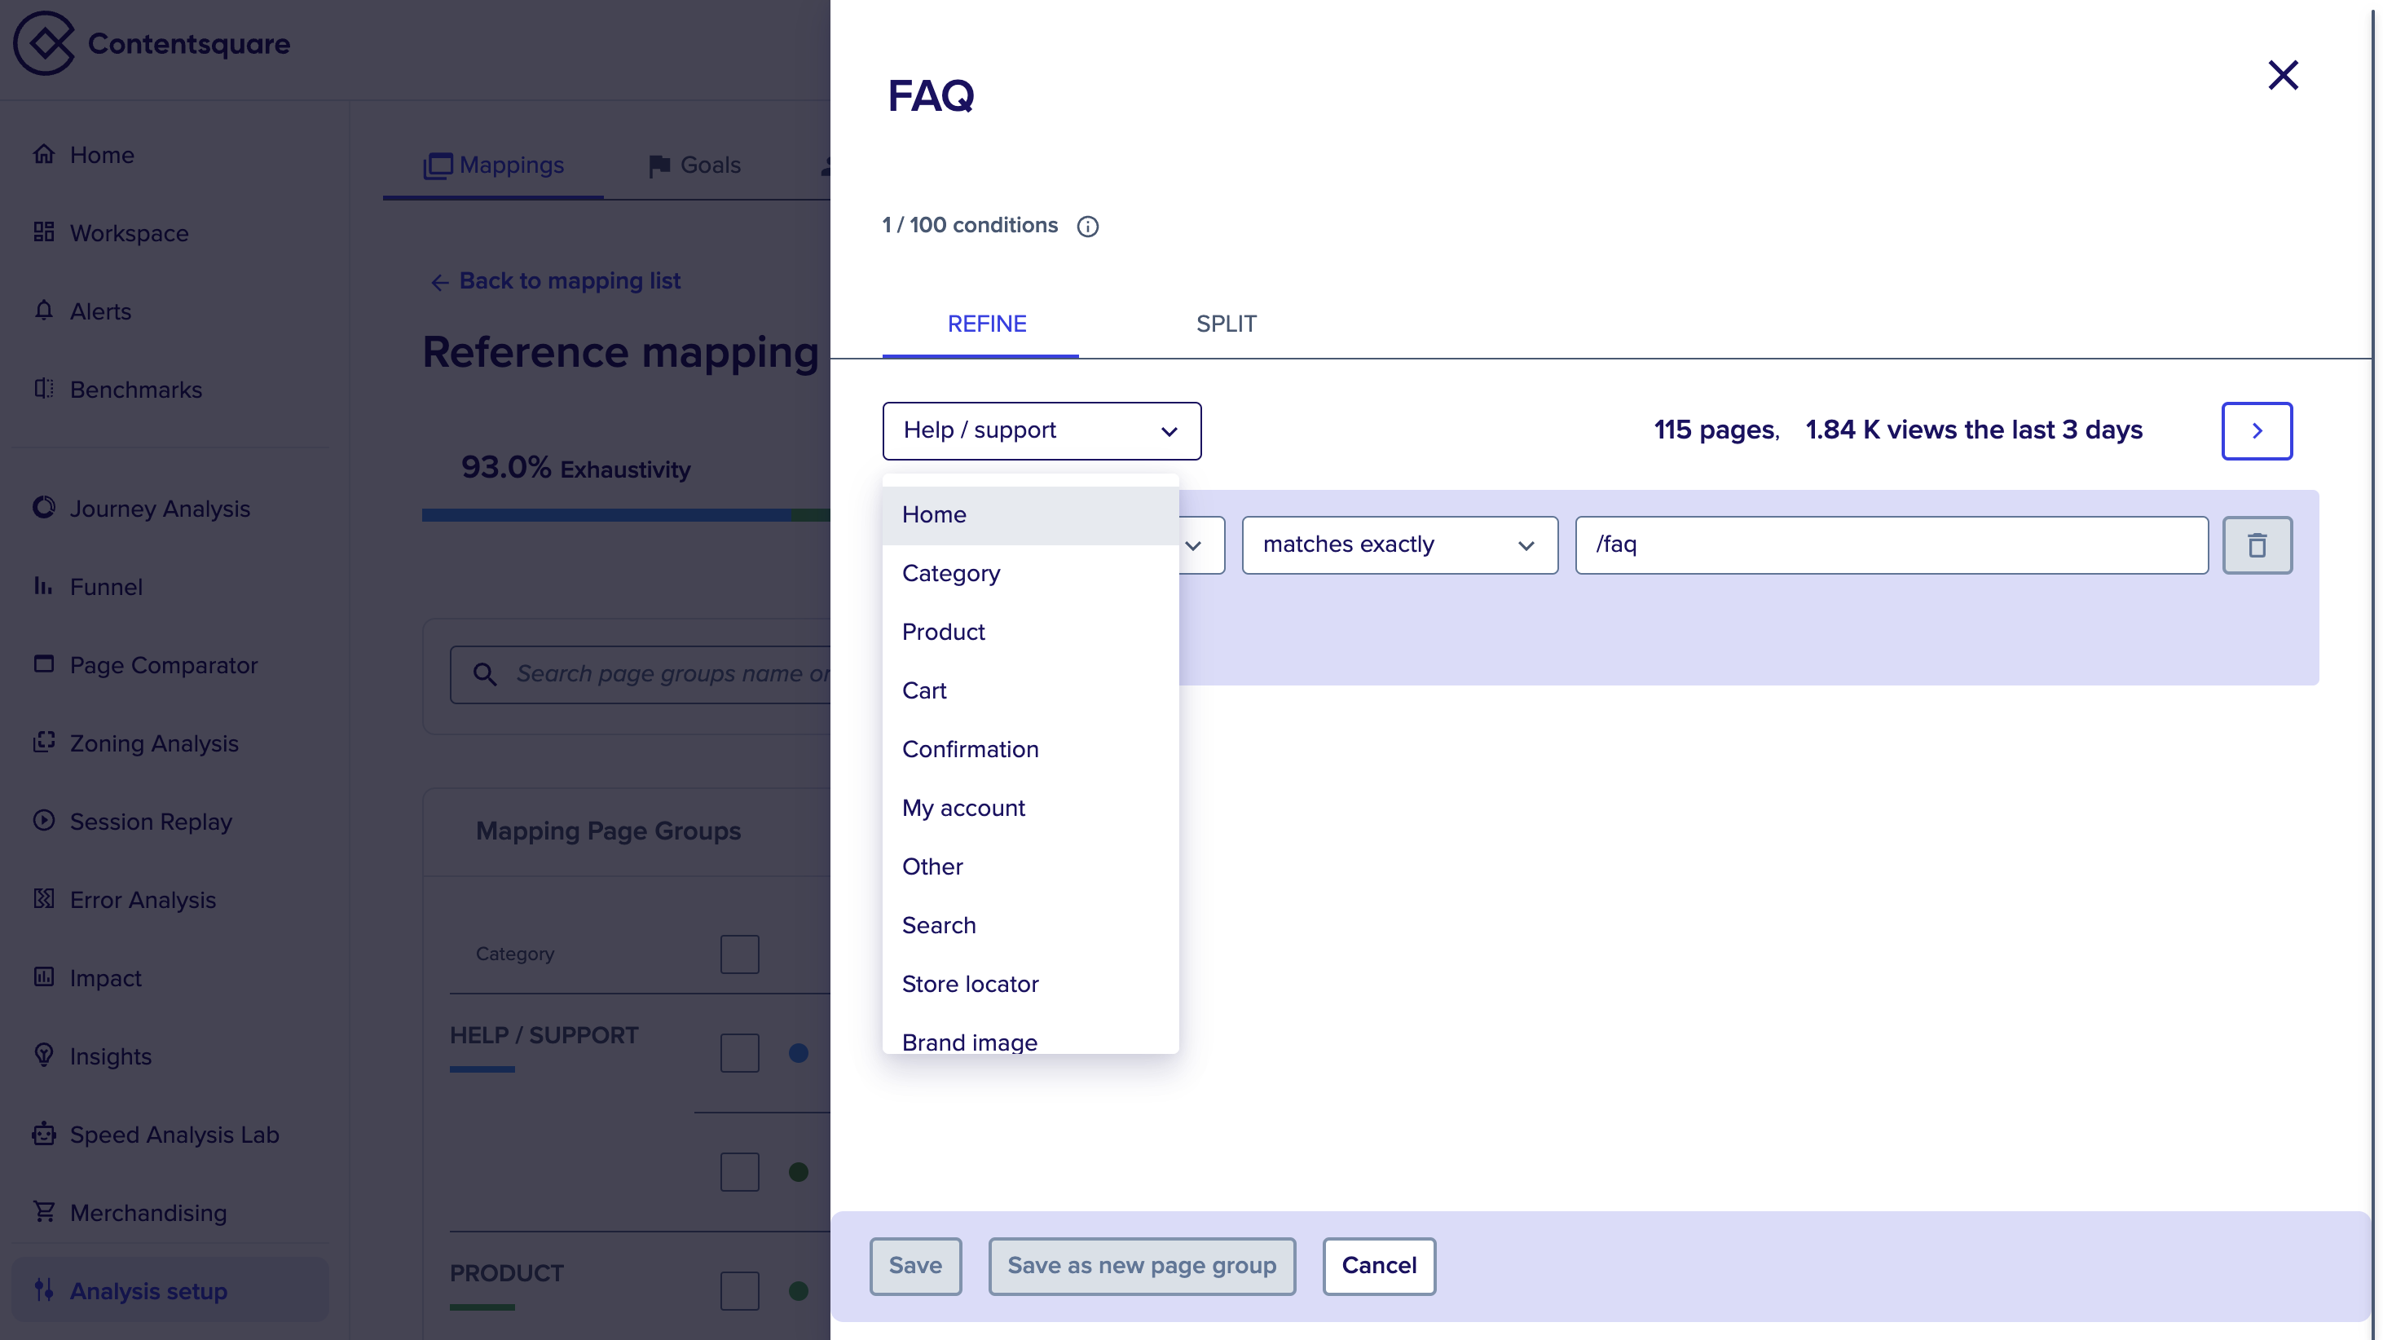The height and width of the screenshot is (1340, 2383).
Task: Click the PRODUCT category heading
Action: (506, 1273)
